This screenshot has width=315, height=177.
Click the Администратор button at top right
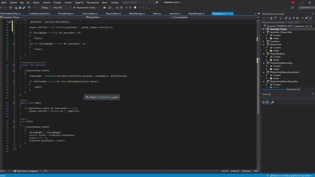click(307, 8)
